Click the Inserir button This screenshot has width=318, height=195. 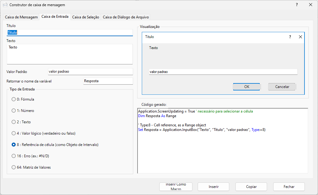214,187
